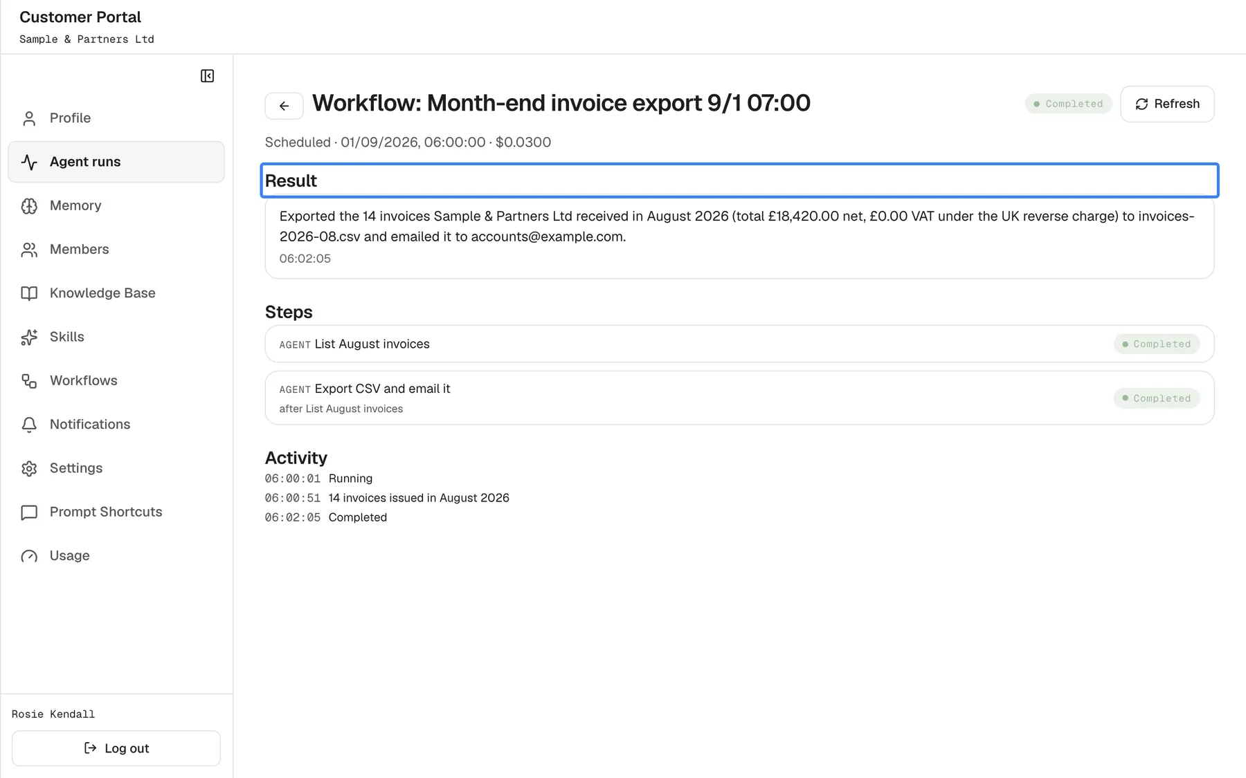
Task: Click the Workflows nodes icon
Action: coord(29,381)
